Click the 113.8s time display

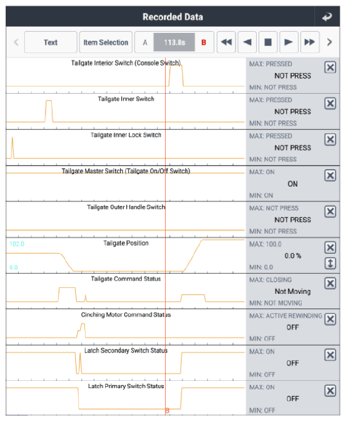click(x=174, y=42)
